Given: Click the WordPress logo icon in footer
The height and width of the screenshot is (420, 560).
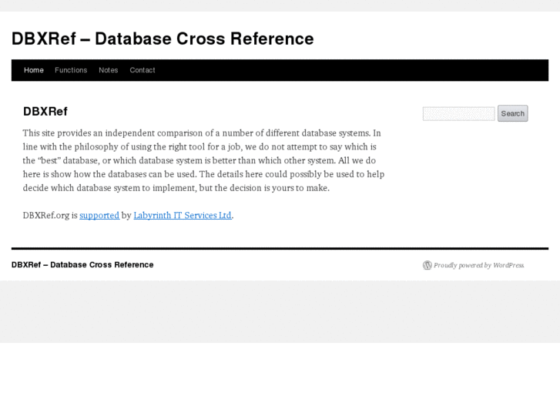Looking at the screenshot, I should 428,265.
